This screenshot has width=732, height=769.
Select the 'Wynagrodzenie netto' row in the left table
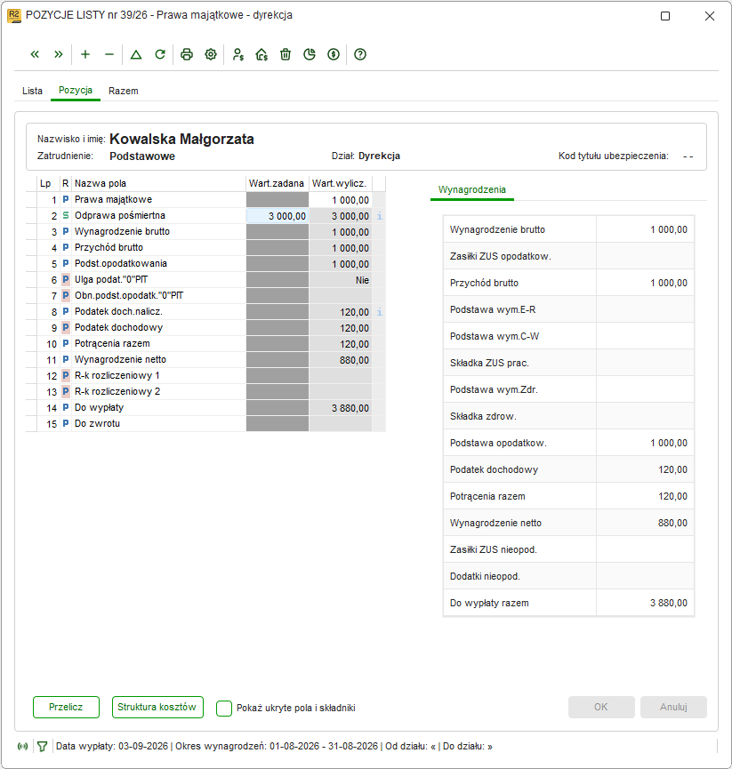(x=204, y=359)
